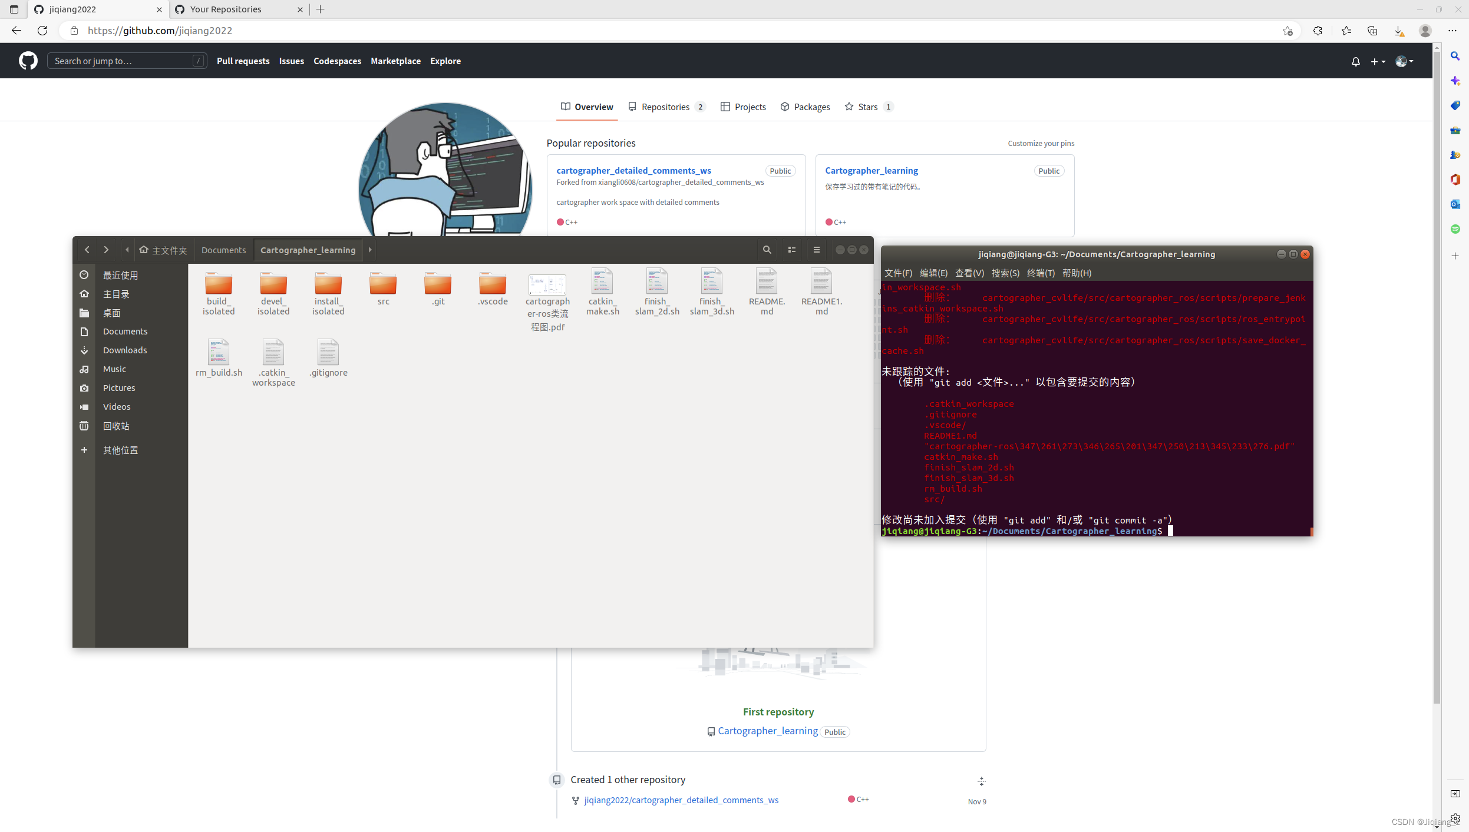Open Explore in GitHub header
The image size is (1469, 832).
tap(445, 61)
